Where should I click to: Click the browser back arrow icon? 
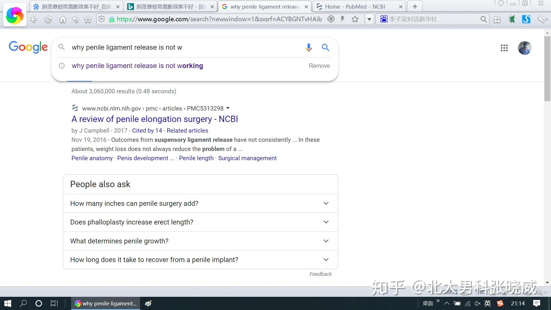click(x=34, y=20)
